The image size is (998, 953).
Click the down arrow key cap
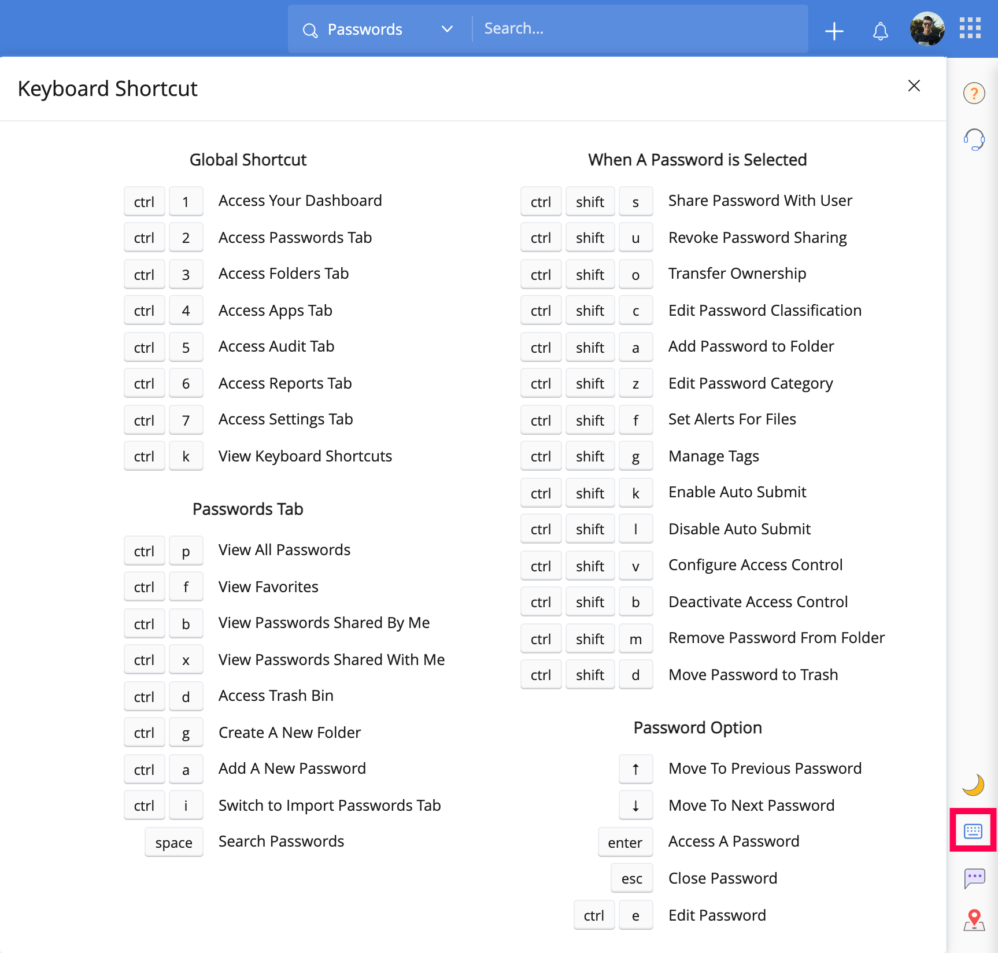[635, 806]
